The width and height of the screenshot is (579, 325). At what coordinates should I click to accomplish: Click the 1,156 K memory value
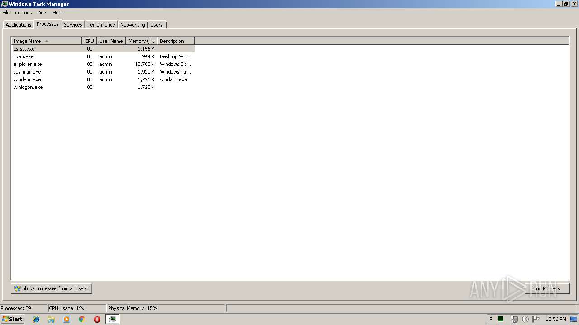click(146, 49)
